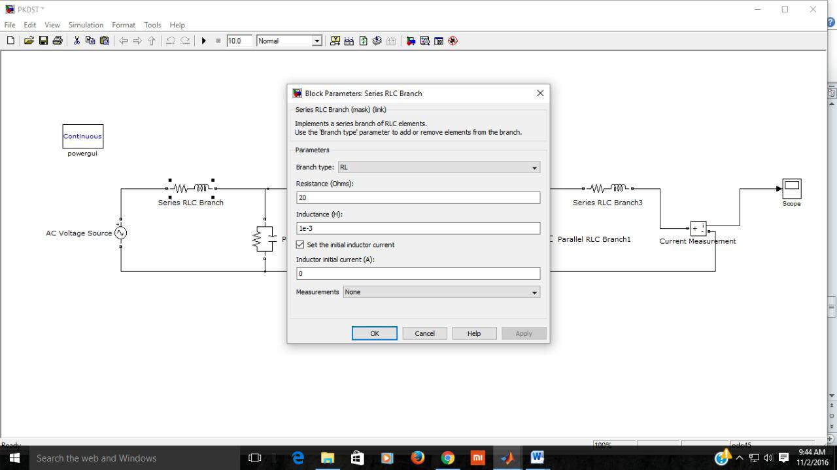Save the PKDST model
Image resolution: width=837 pixels, height=470 pixels.
(x=43, y=41)
